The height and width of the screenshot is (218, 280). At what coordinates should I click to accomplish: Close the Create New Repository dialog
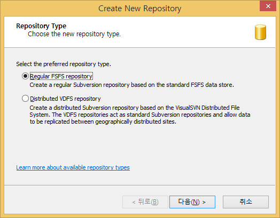tap(268, 6)
